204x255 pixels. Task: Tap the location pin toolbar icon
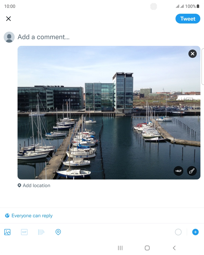point(58,232)
